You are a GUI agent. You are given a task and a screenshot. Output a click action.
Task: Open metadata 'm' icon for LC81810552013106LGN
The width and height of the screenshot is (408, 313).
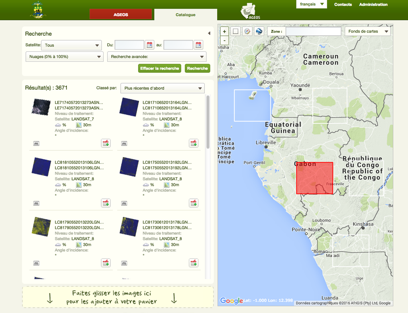tap(36, 203)
